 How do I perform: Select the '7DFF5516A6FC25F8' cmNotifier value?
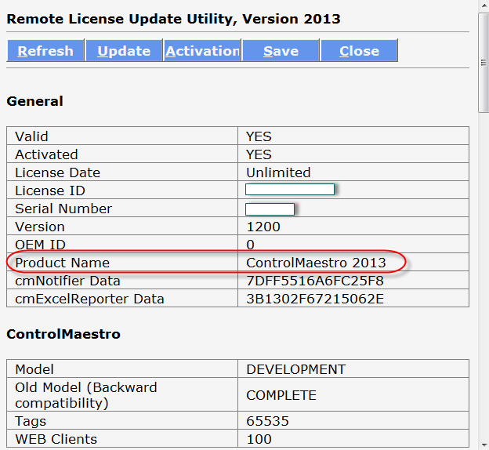pos(315,281)
